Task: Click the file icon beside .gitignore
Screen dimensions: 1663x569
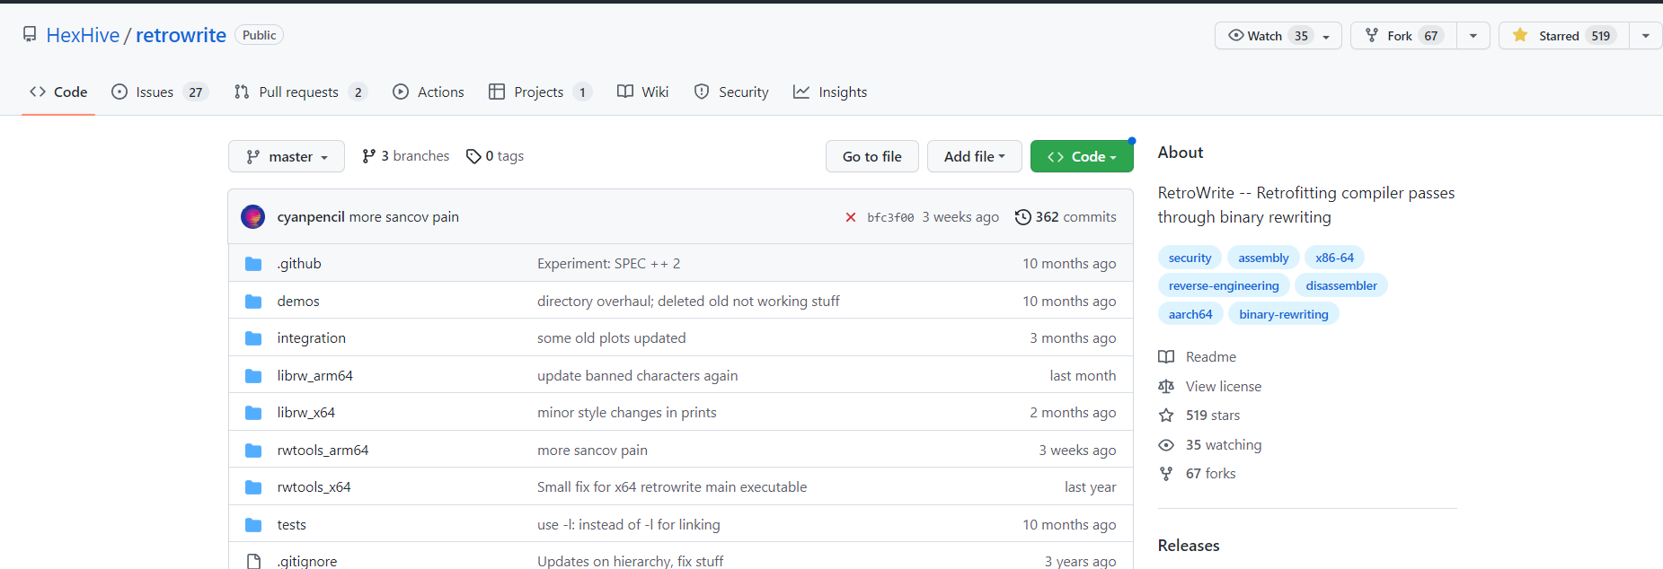Action: [253, 561]
